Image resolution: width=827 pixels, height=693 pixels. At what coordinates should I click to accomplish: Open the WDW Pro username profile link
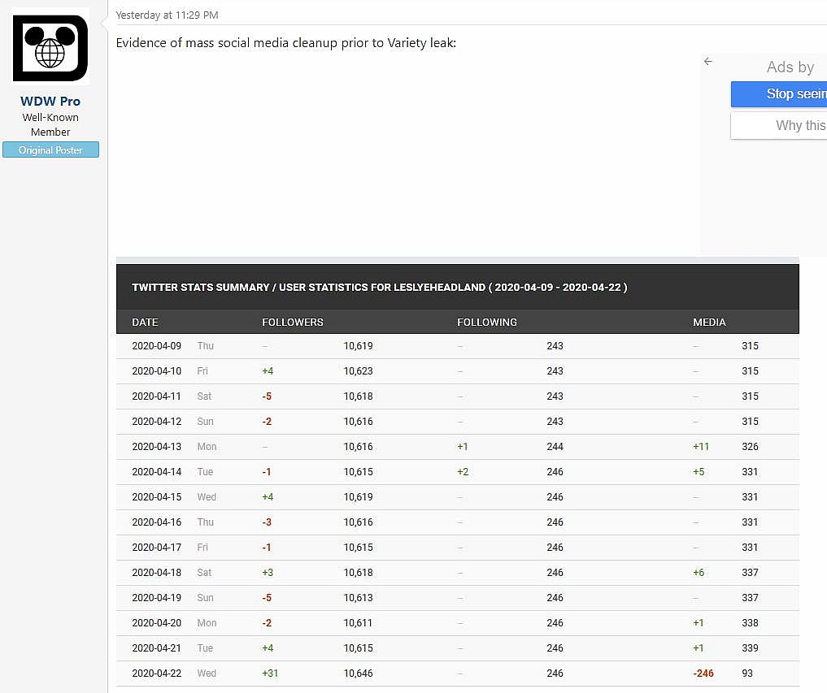(x=50, y=102)
